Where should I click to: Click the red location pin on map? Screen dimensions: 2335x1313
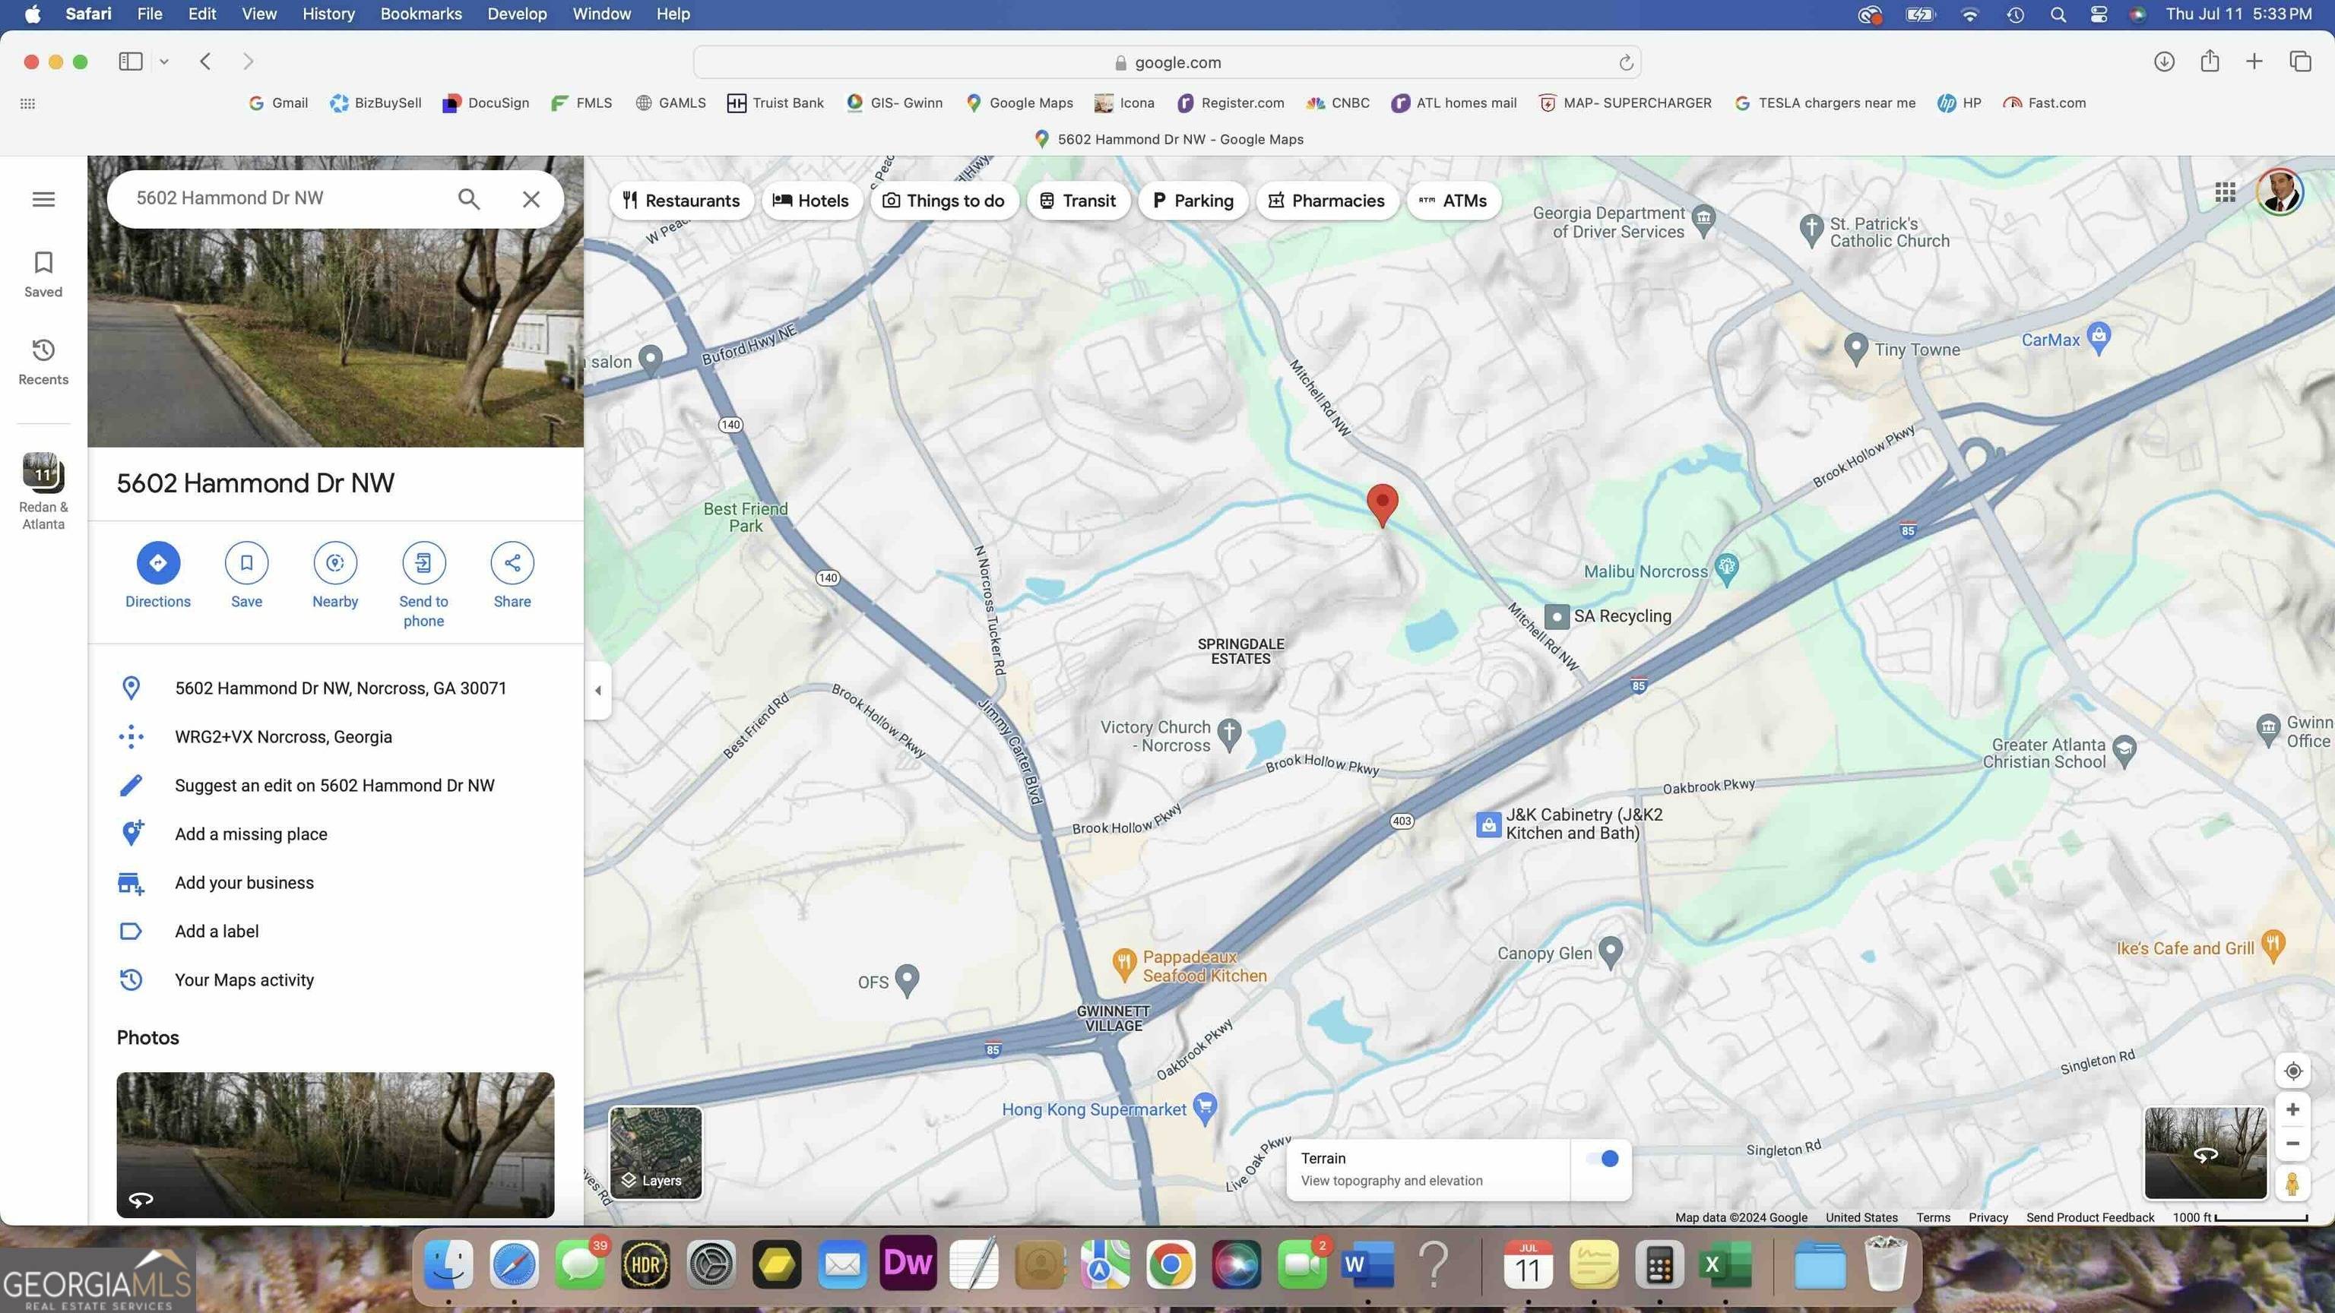[x=1381, y=504]
